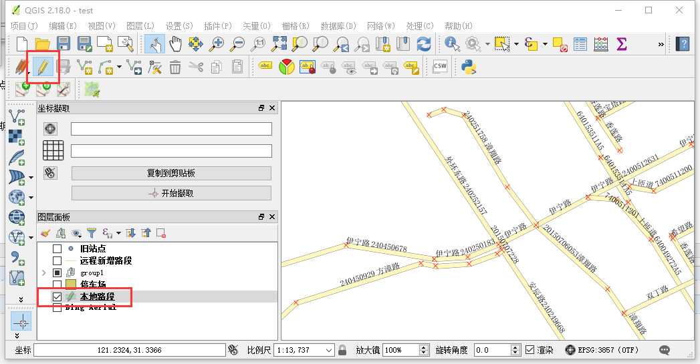Open the filter by expression dropdown arrow
Screen dimensions: 700x364
[118, 233]
